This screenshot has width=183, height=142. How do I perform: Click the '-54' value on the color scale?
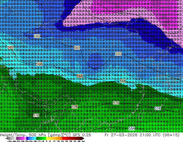pos(9,141)
